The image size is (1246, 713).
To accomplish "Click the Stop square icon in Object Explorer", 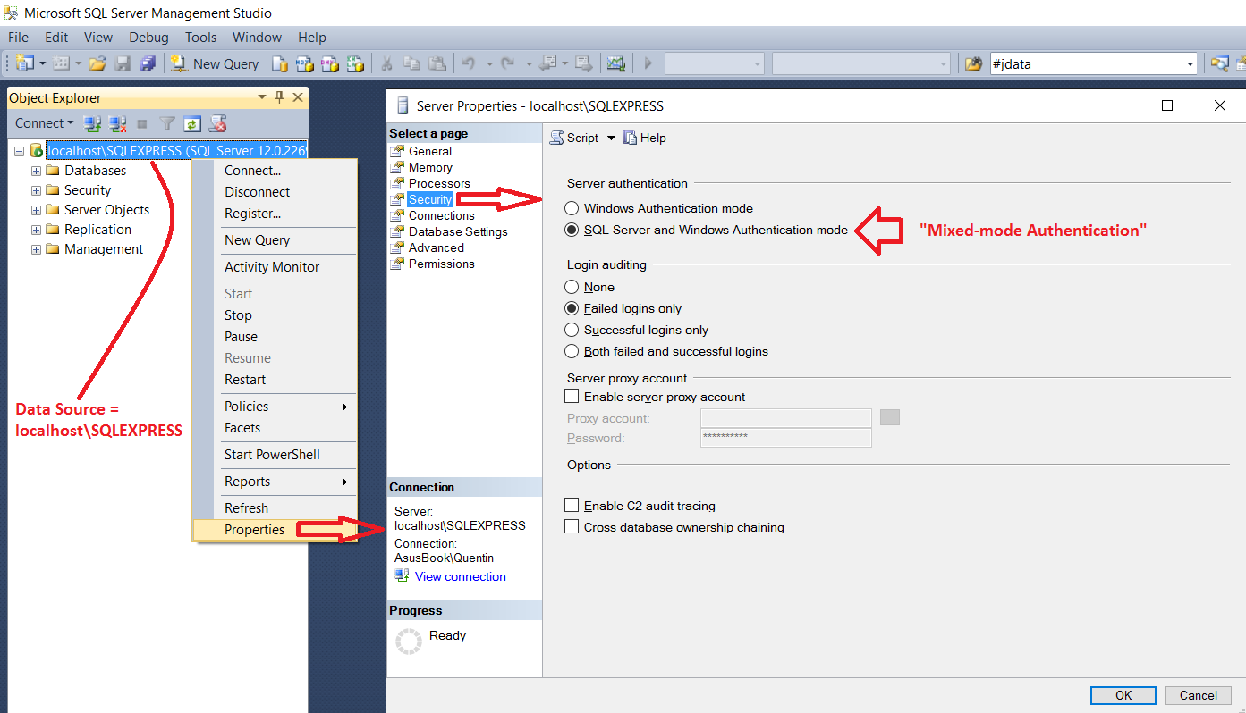I will [141, 123].
